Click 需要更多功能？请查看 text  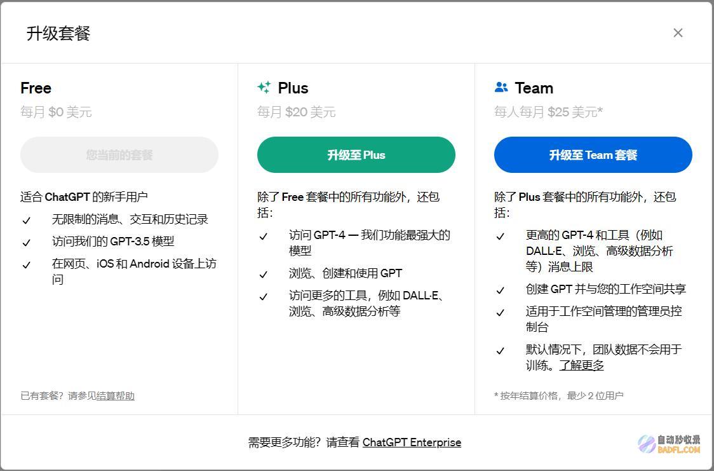coord(304,442)
